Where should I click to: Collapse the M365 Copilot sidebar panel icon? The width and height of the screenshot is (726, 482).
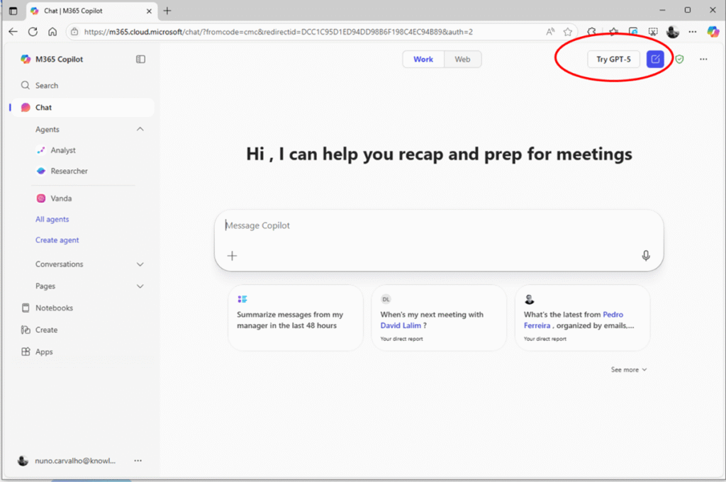[140, 60]
